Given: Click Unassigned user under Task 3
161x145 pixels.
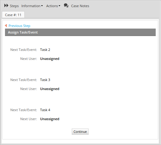Looking at the screenshot, I should point(50,89).
